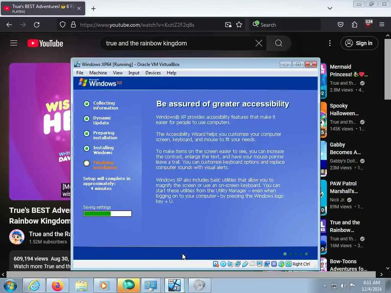Close the True's BEST Adventures tab

coord(79,8)
